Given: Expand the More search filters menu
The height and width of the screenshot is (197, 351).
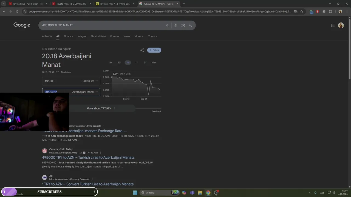Looking at the screenshot, I should coord(139,36).
